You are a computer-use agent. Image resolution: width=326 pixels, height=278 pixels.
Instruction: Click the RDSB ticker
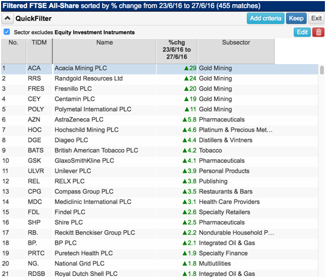(37, 274)
